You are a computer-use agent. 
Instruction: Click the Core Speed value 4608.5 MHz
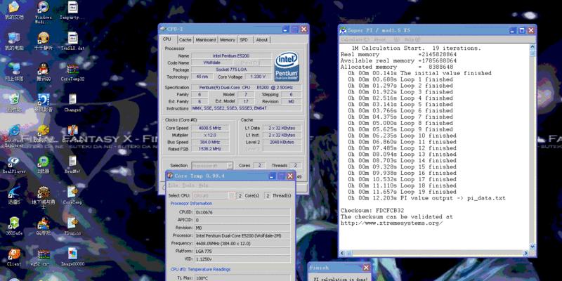point(210,129)
